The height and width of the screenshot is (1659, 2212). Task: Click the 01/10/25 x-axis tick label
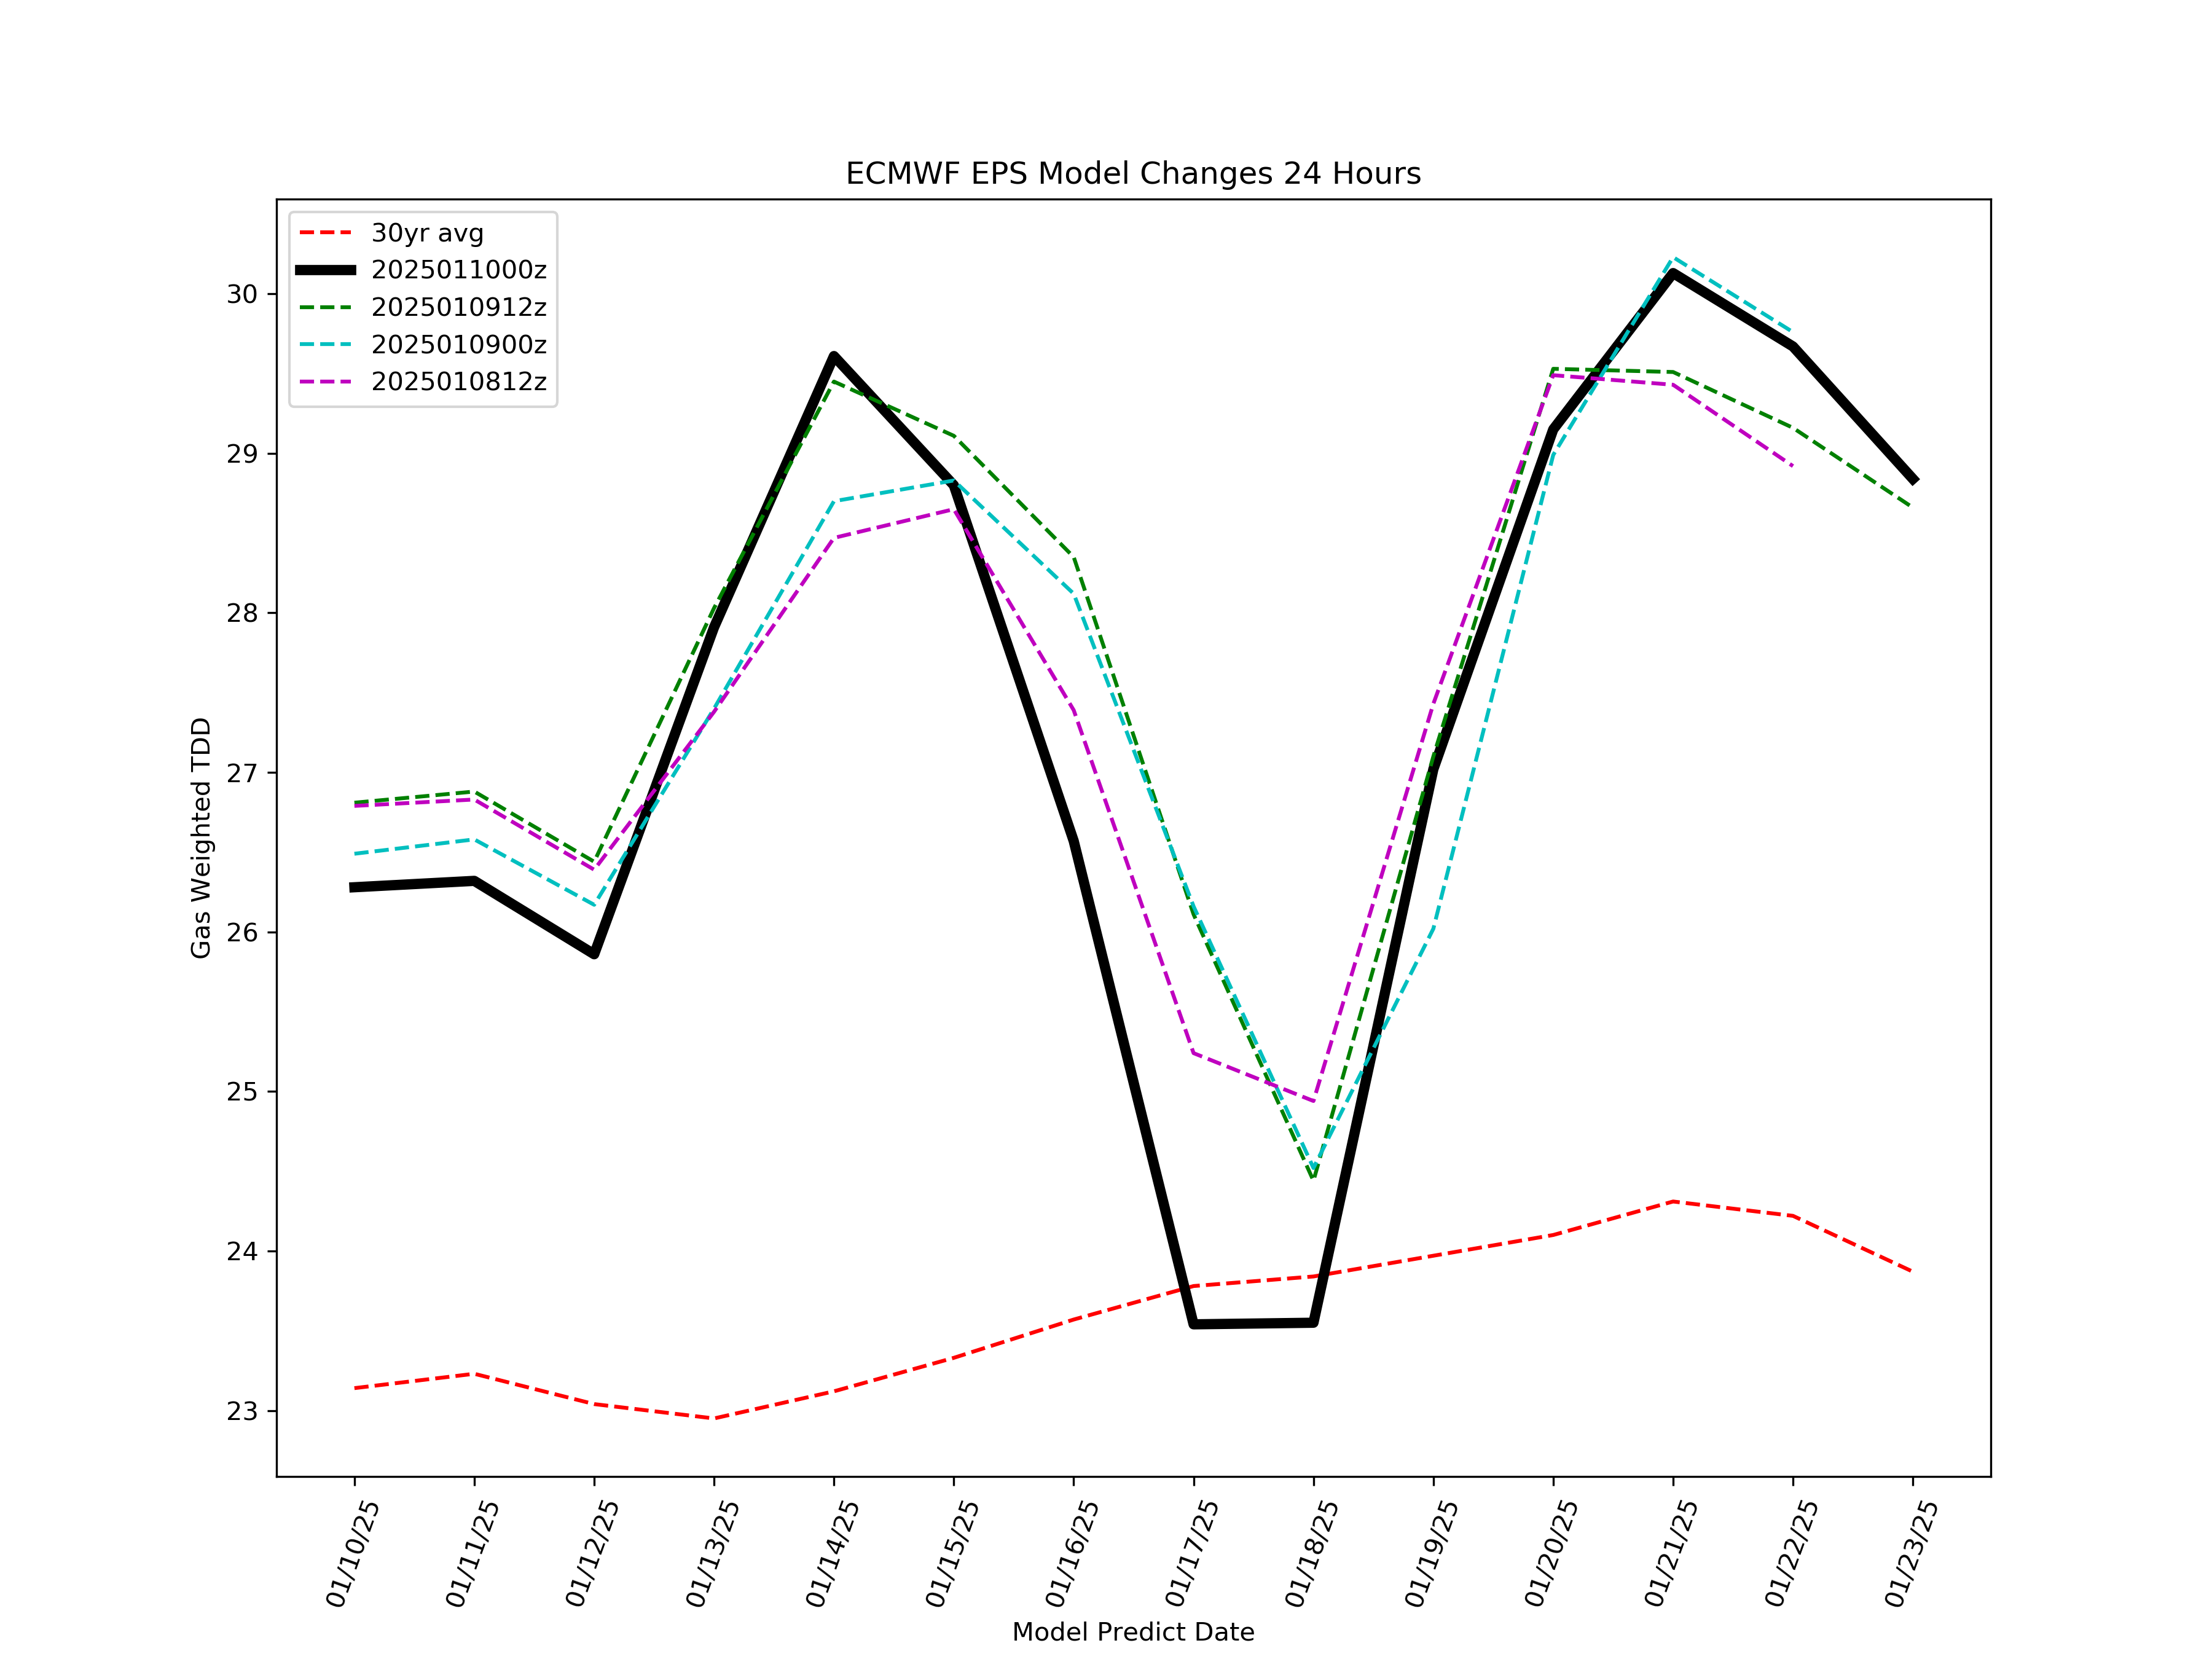coord(352,1553)
